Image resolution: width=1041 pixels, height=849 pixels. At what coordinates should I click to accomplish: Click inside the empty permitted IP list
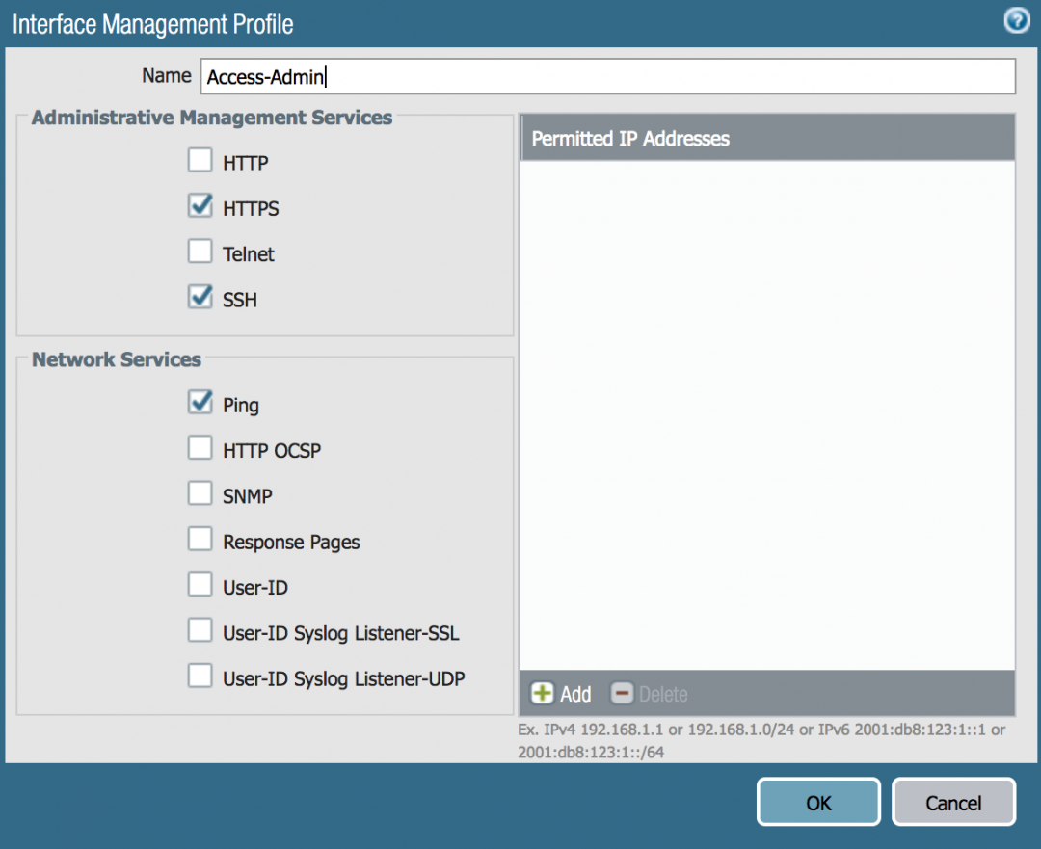click(766, 414)
